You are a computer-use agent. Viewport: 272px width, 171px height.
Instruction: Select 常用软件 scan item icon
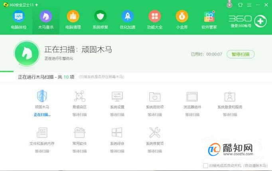80,132
